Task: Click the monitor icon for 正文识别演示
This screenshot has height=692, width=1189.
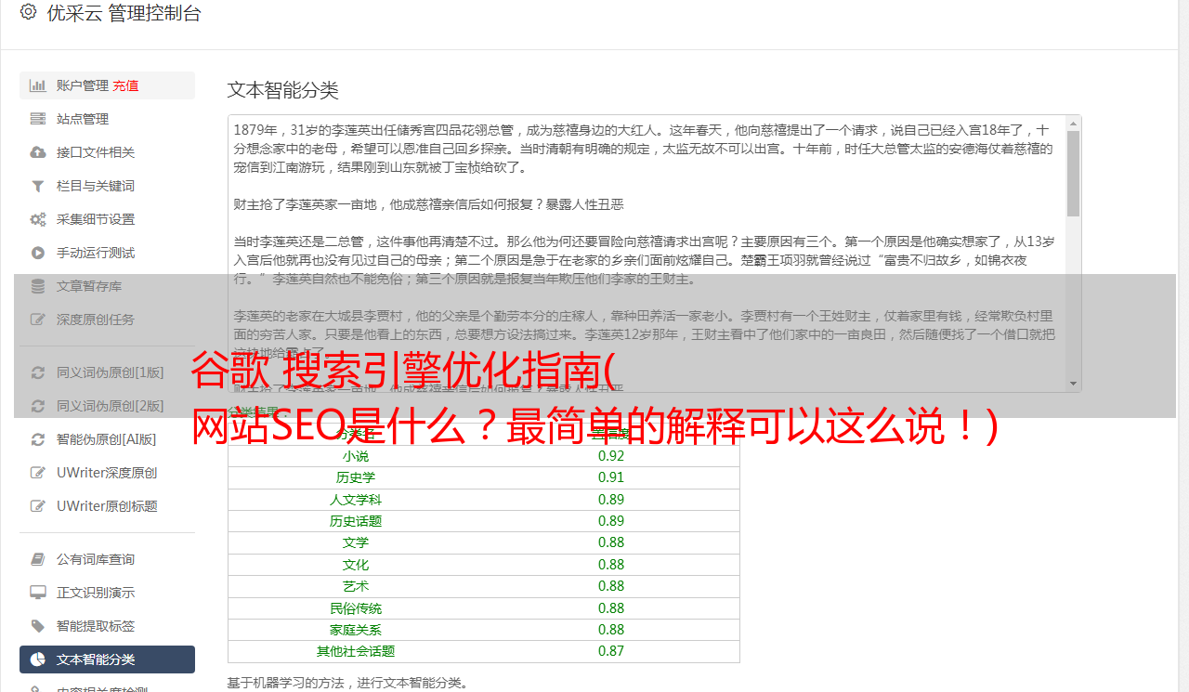Action: click(x=38, y=593)
